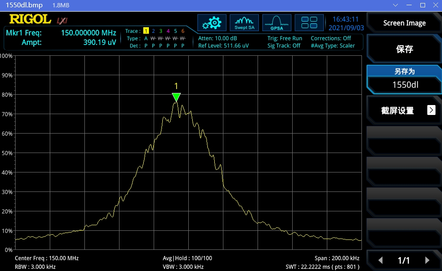Click the green marker 1 triangle

[176, 97]
